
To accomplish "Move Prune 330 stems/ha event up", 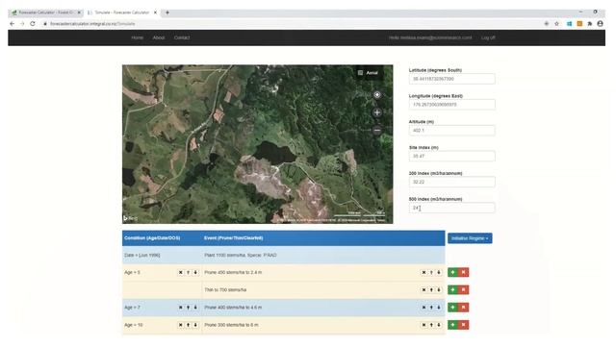I will [x=431, y=325].
